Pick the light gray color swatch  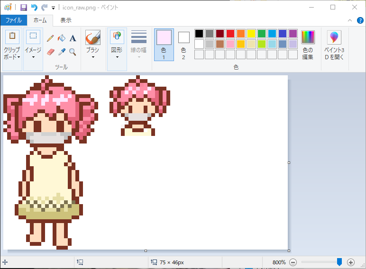210,44
